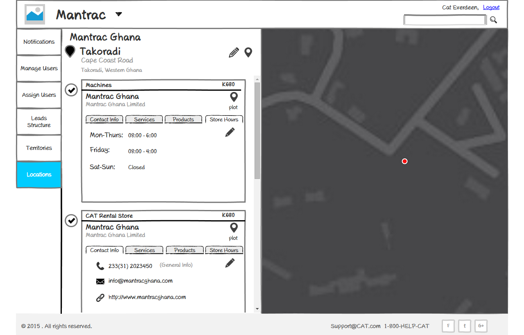Click the scrollbar up arrow

(257, 79)
